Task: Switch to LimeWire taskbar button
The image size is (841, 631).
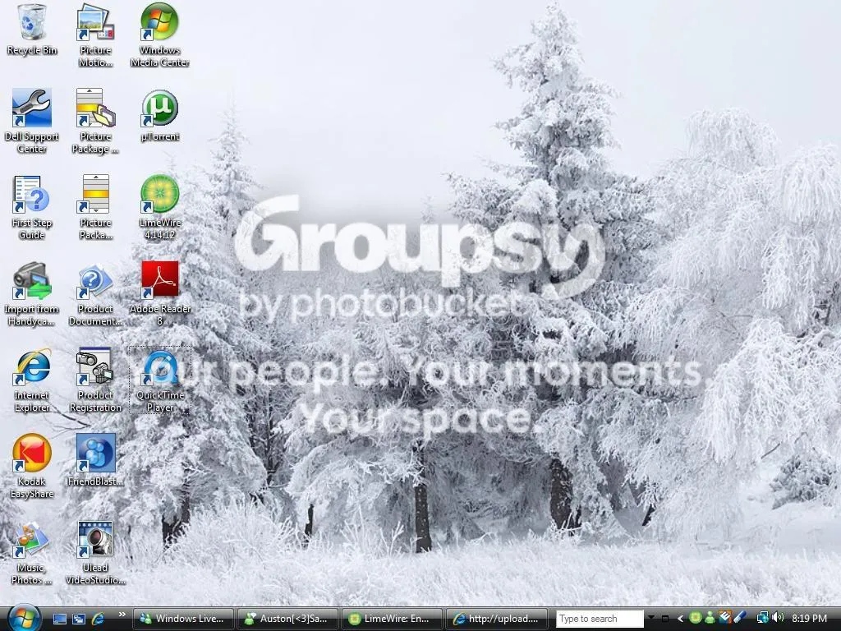Action: pyautogui.click(x=392, y=619)
